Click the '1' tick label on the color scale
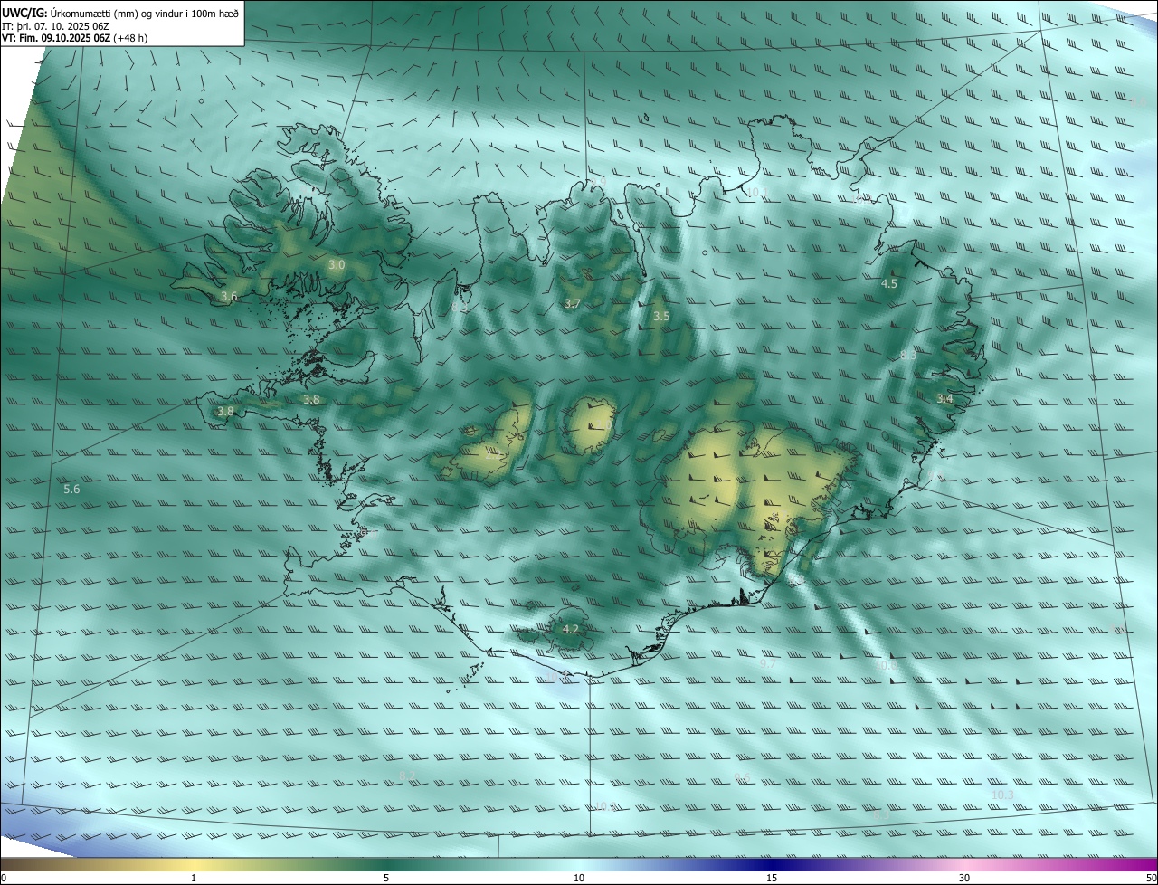Image resolution: width=1158 pixels, height=885 pixels. pos(194,878)
